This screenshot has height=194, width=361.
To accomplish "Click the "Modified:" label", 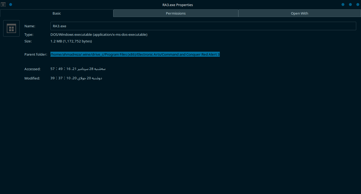I will click(32, 78).
